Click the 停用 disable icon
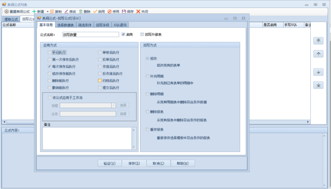 tap(109, 11)
